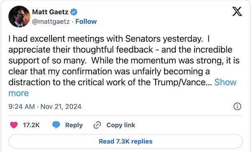The image size is (251, 152).
Task: Open Read 7.3K replies
Action: tap(125, 142)
